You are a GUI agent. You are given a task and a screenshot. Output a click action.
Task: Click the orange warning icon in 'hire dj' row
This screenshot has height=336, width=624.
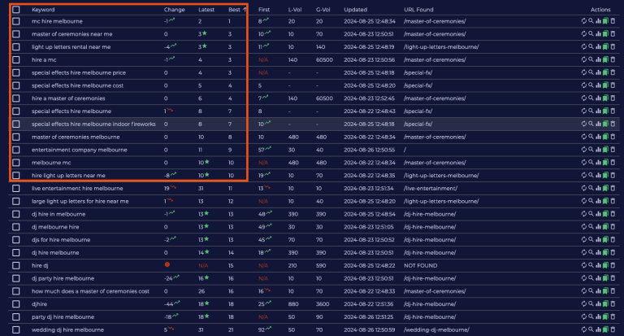click(167, 264)
